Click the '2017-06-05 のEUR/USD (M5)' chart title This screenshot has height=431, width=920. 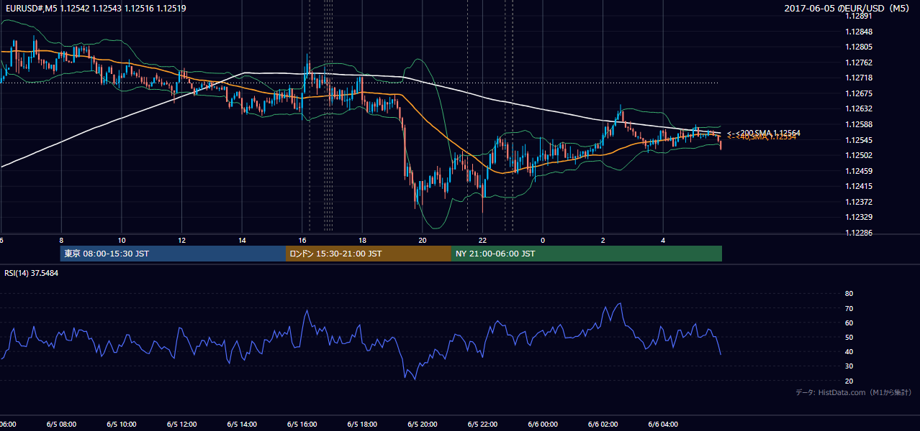pyautogui.click(x=847, y=8)
